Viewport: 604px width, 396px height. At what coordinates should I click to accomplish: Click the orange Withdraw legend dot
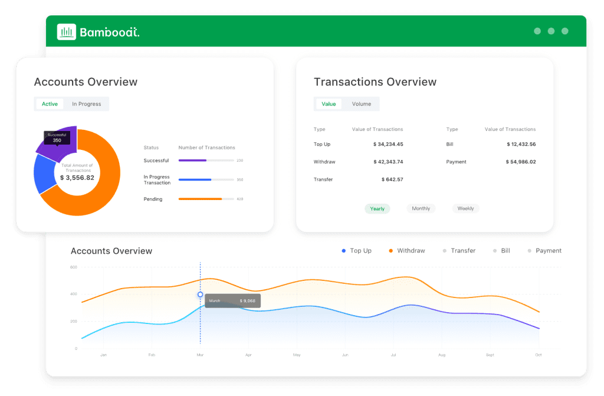(x=390, y=251)
